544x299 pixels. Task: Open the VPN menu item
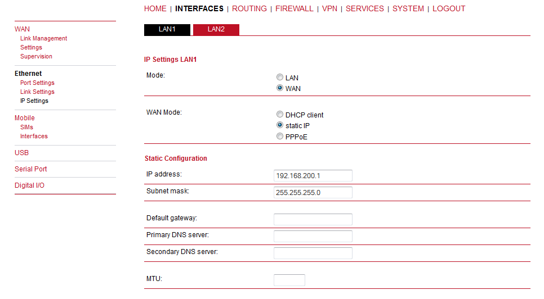coord(329,8)
